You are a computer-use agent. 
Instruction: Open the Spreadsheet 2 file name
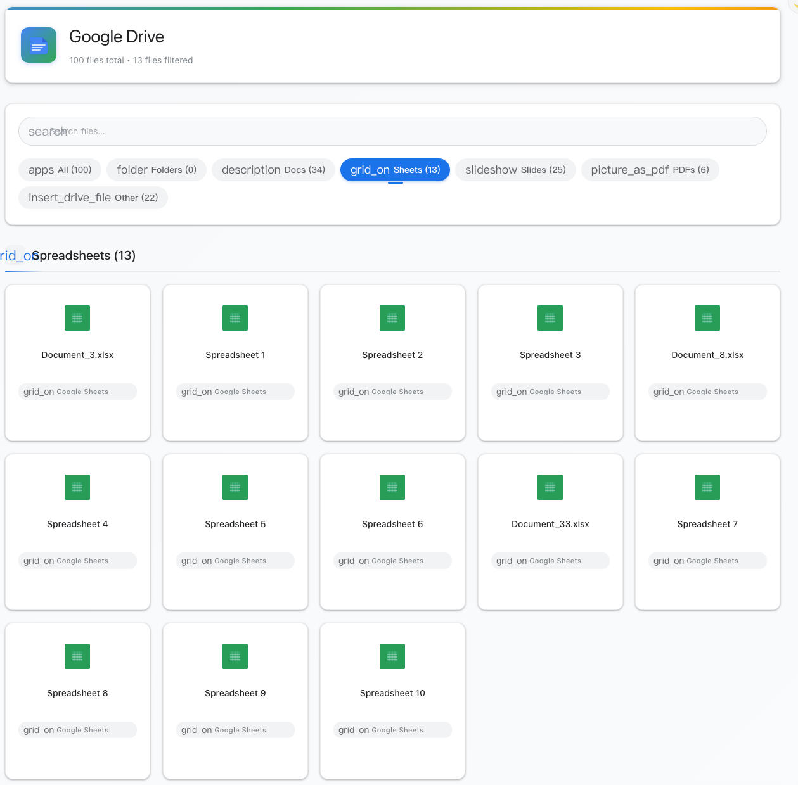[392, 355]
